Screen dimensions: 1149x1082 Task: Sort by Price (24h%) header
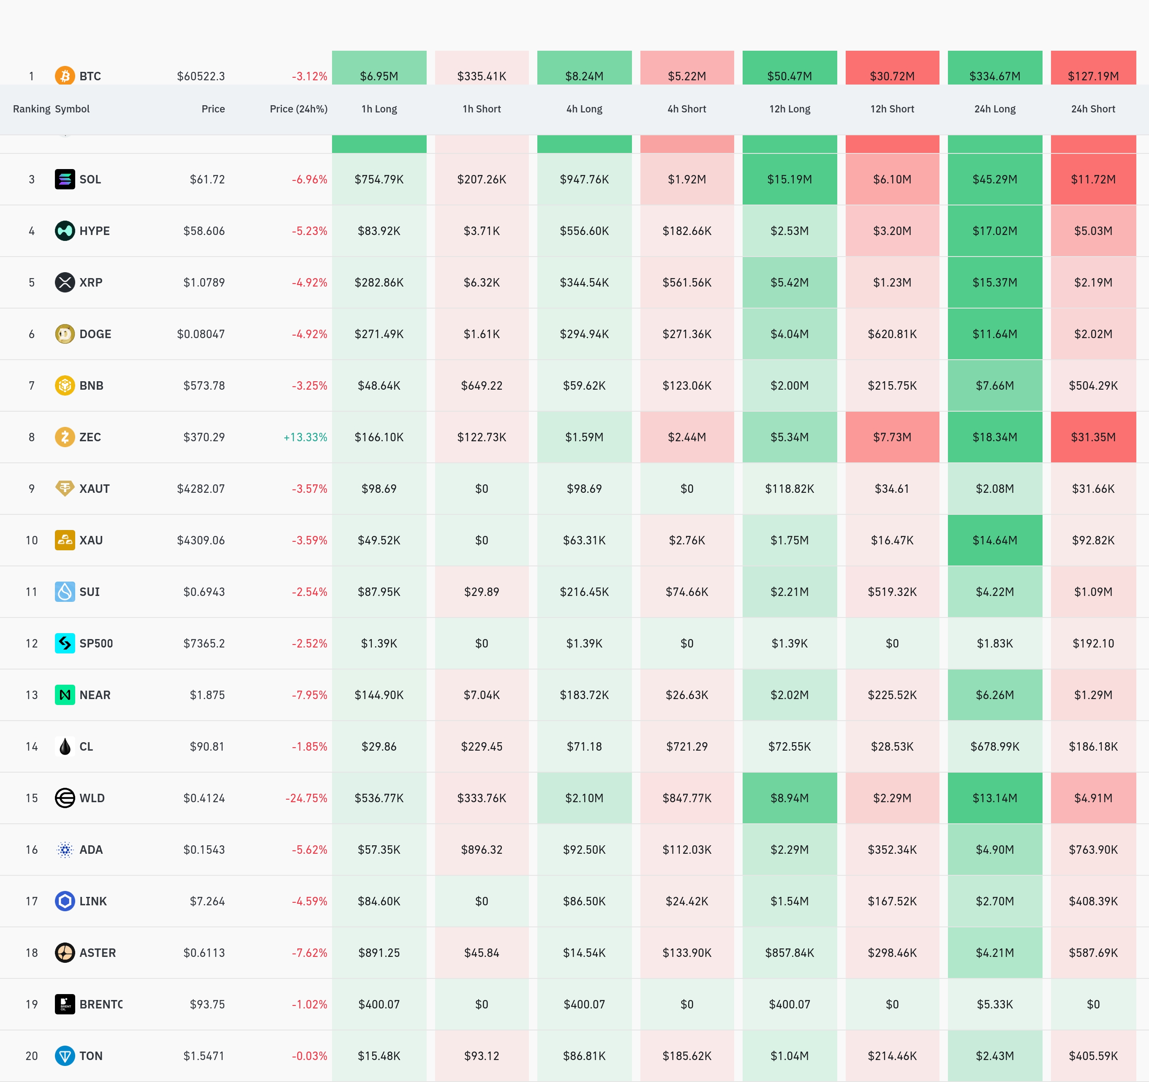tap(298, 109)
